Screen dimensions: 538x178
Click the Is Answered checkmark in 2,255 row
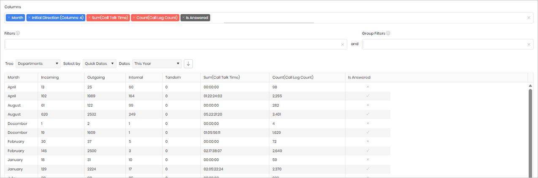click(368, 96)
